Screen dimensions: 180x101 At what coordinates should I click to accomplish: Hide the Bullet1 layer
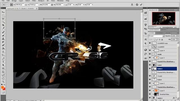[x=150, y=69]
